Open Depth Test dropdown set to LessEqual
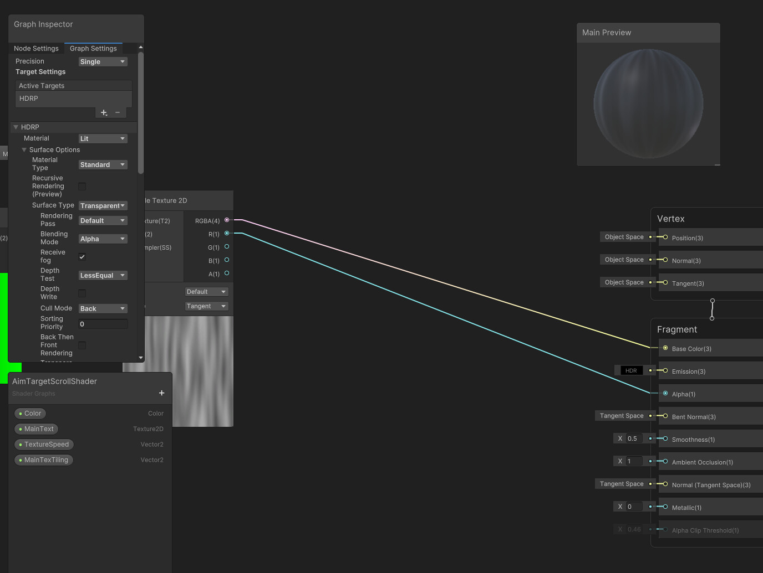The height and width of the screenshot is (573, 763). point(103,275)
